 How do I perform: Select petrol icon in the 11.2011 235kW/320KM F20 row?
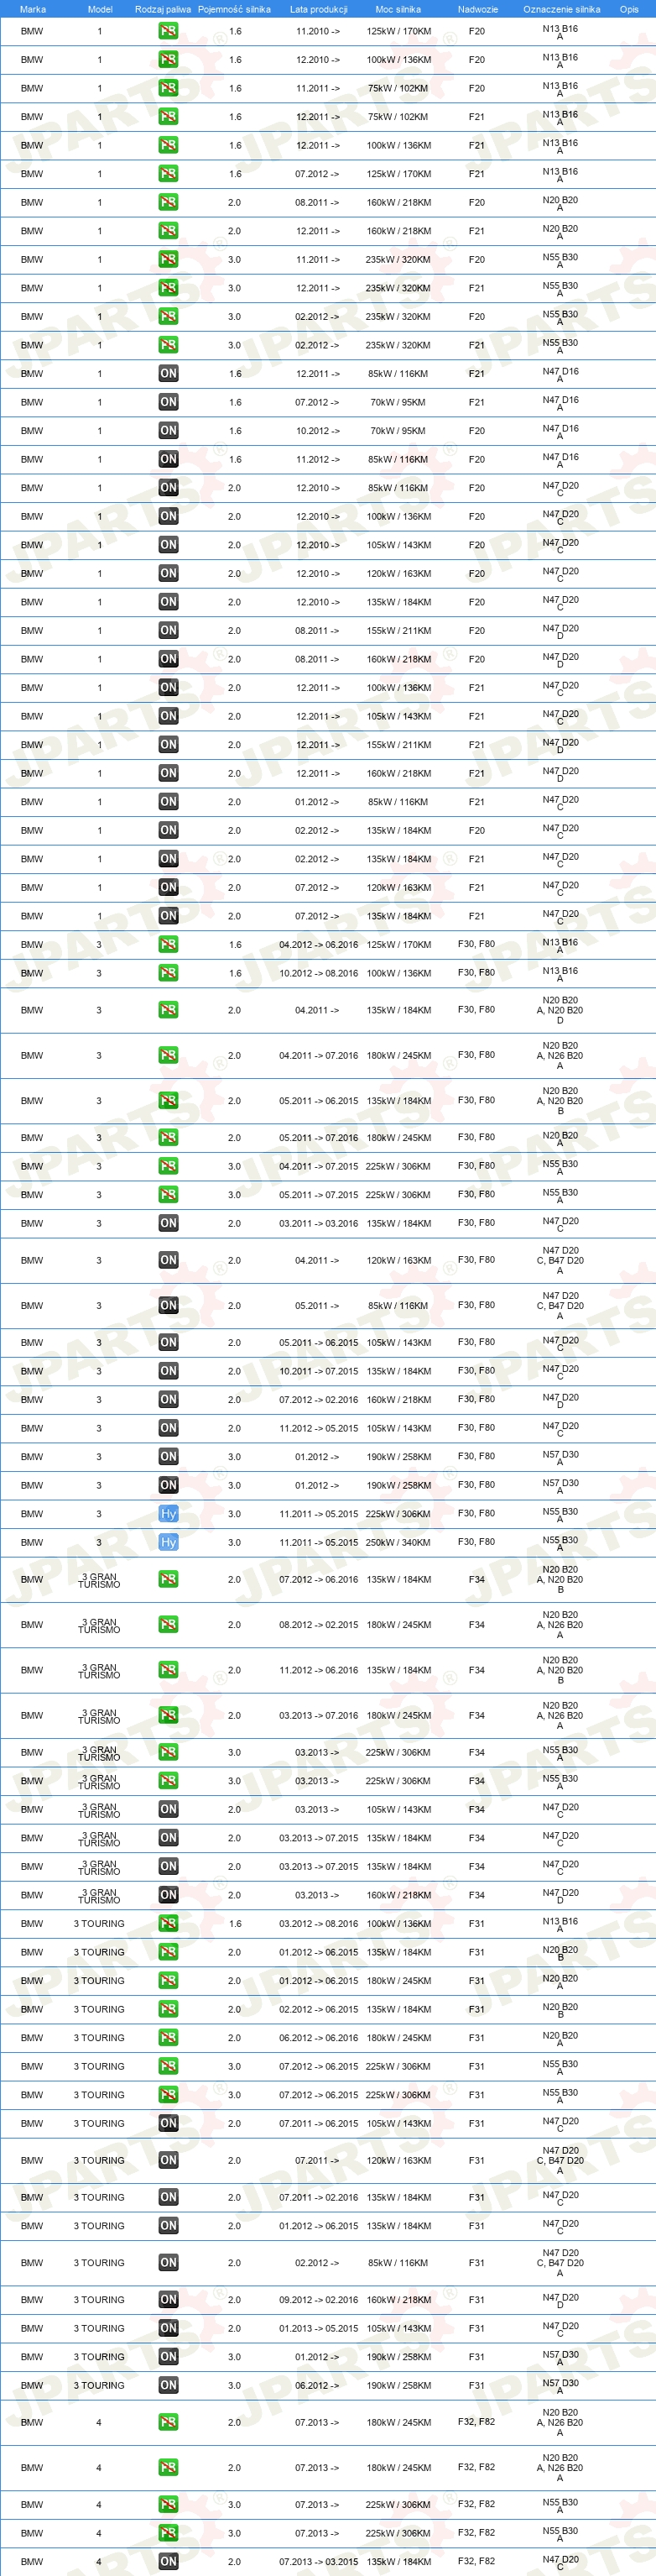168,260
